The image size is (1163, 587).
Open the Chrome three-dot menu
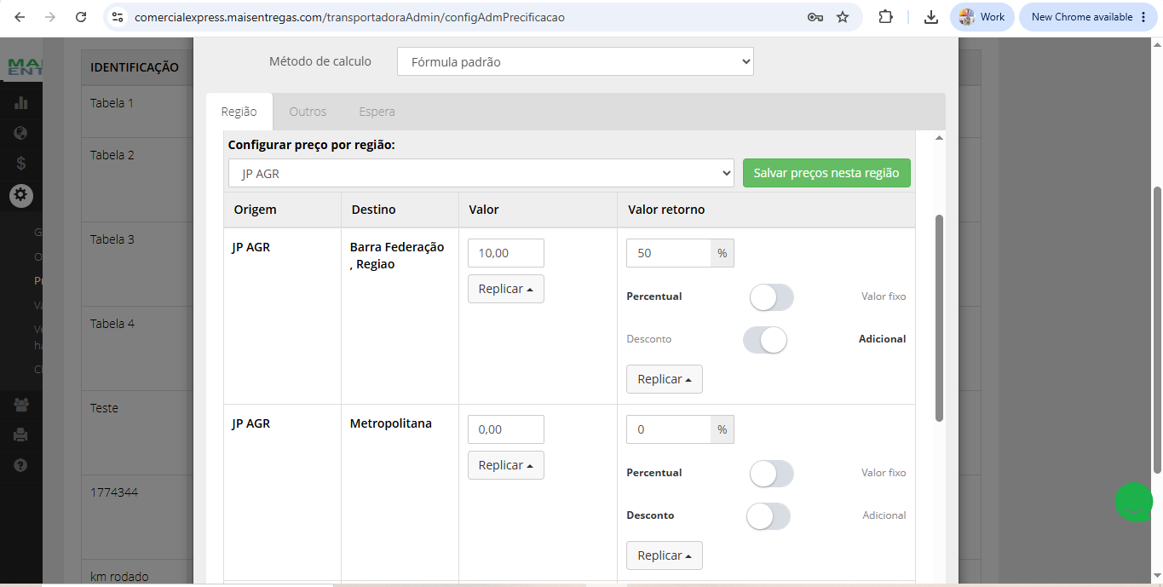click(1143, 17)
